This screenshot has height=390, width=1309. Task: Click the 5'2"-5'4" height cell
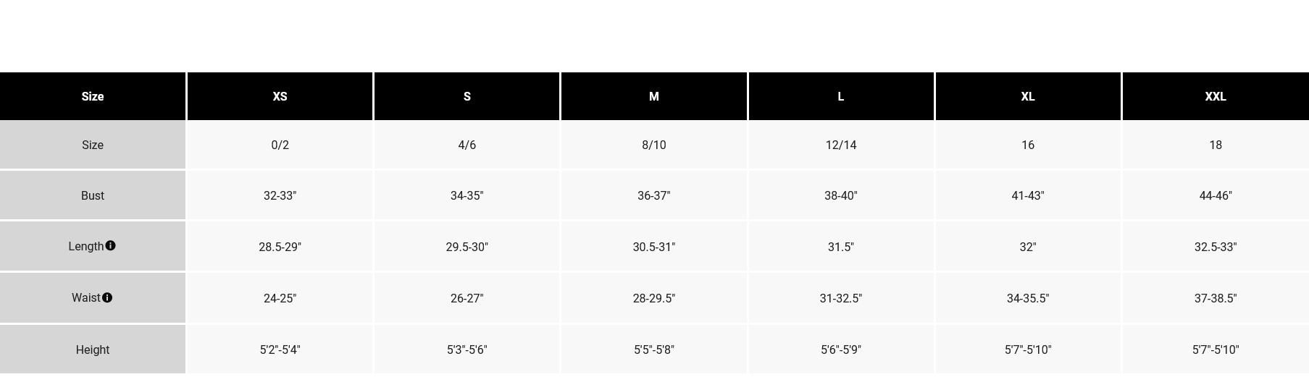(280, 349)
